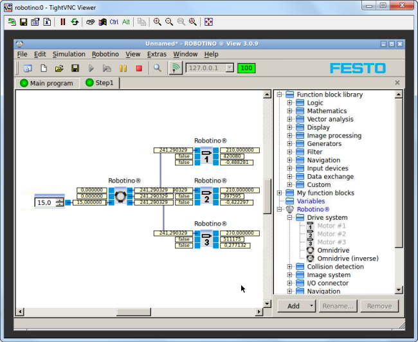Collapse the Function block library node
Viewport: 418px width, 342px height.
(x=279, y=94)
